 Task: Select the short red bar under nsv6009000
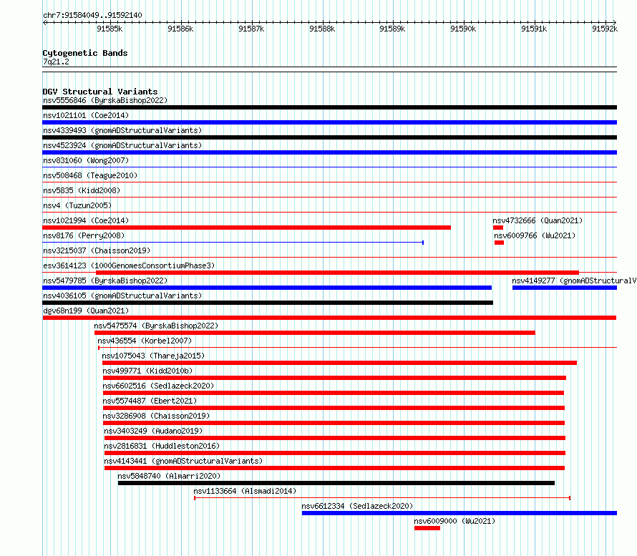(427, 528)
